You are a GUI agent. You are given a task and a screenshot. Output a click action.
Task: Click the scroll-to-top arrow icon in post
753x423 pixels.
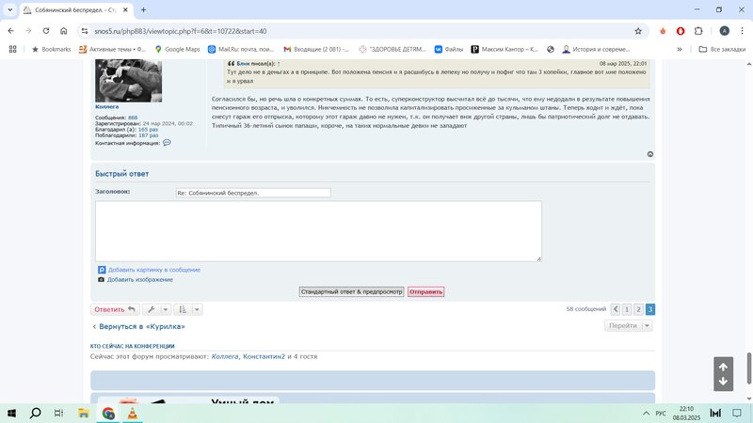(x=650, y=154)
